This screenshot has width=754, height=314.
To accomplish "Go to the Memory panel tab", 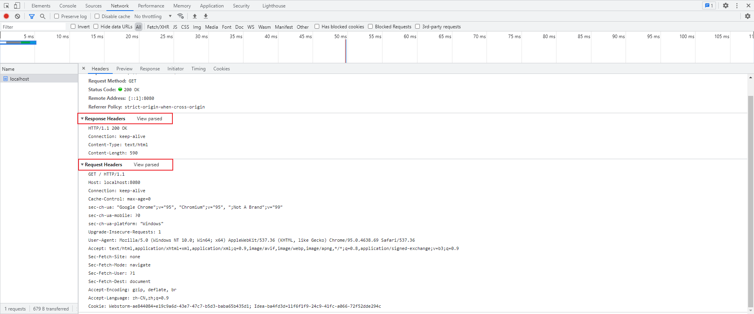I will (182, 6).
